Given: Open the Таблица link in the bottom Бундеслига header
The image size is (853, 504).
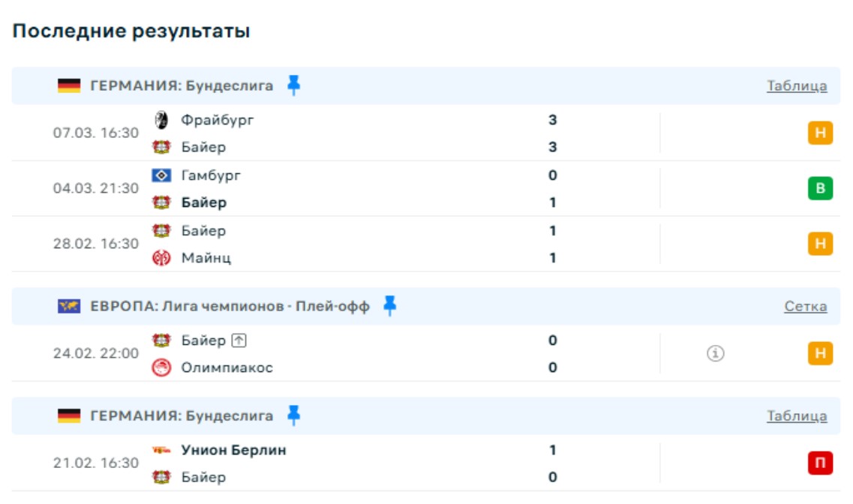Looking at the screenshot, I should coord(796,415).
